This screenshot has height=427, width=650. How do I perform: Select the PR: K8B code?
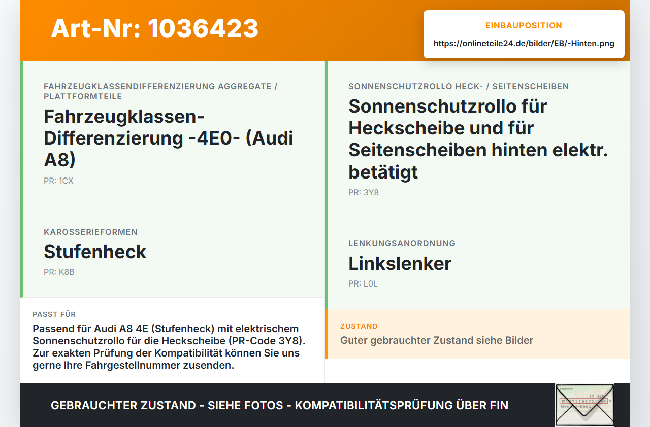click(x=59, y=272)
